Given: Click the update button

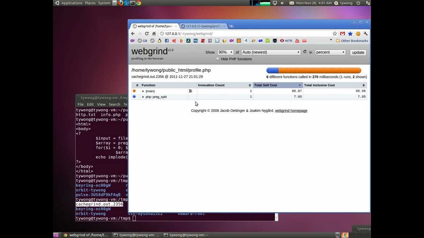Looking at the screenshot, I should (358, 52).
